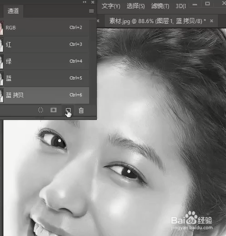Click the 蓝 channel thumbnail
Viewport: 226px width, 236px height.
(1, 78)
